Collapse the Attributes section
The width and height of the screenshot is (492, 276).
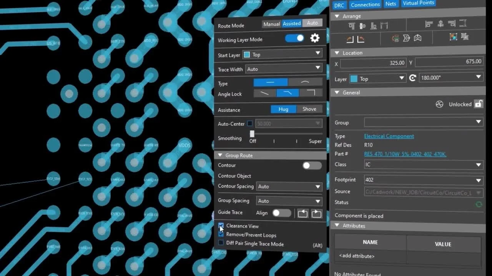click(337, 225)
